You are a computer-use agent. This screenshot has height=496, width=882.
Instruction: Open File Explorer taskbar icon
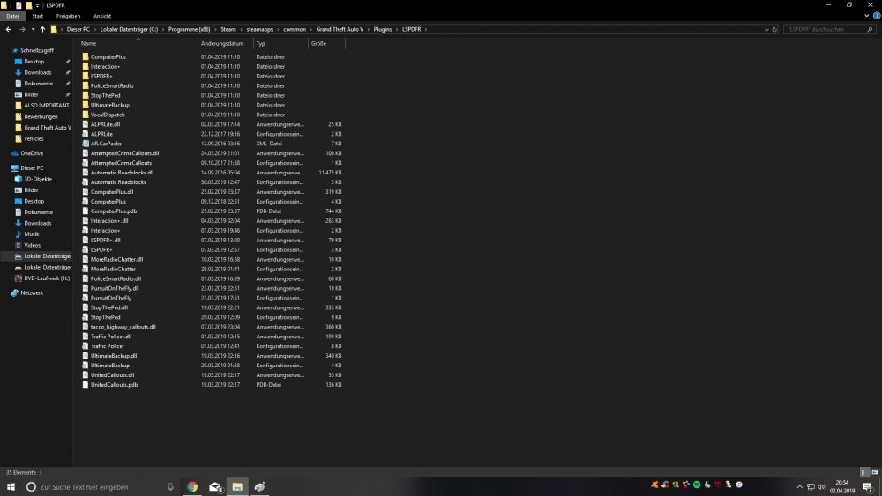click(237, 487)
